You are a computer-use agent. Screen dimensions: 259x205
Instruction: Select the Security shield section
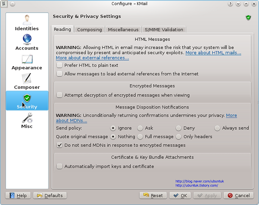click(27, 101)
